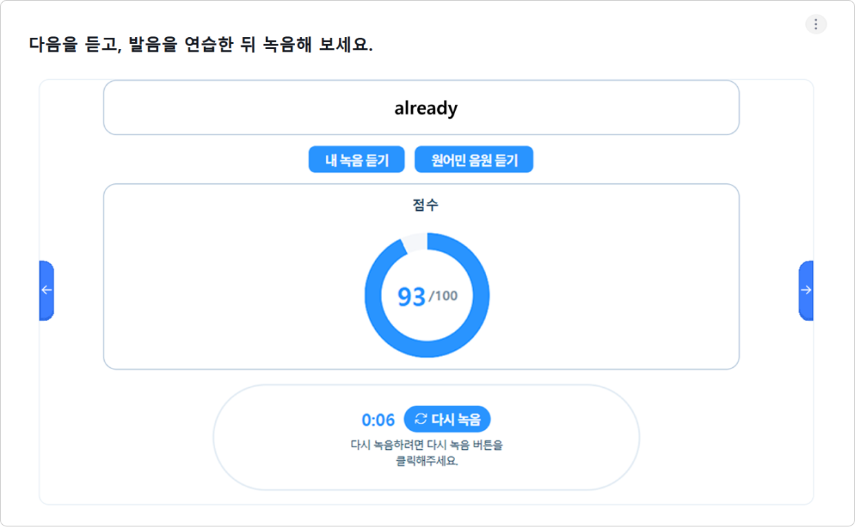
Task: Click the /100 maximum score text
Action: pos(443,296)
